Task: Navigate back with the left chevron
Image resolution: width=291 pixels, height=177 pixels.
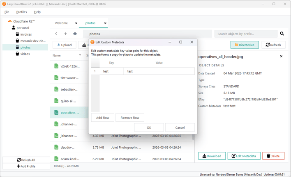Action: (56, 34)
